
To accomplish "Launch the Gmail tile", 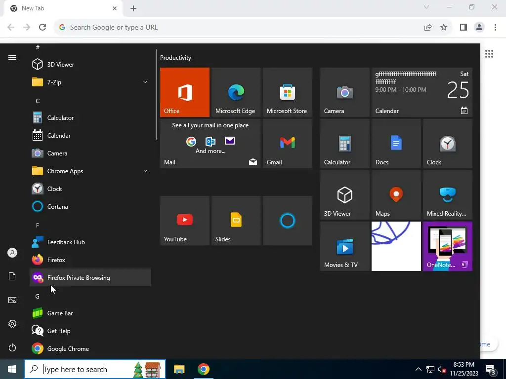I will coord(288,144).
